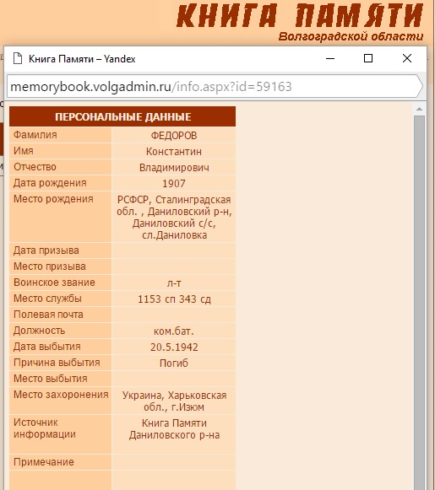
Task: Click the Волгоградской области subtitle
Action: click(351, 36)
